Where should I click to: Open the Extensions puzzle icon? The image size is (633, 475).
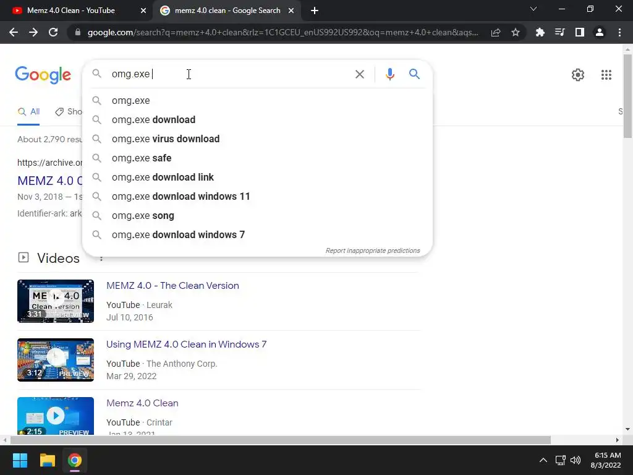pyautogui.click(x=540, y=32)
